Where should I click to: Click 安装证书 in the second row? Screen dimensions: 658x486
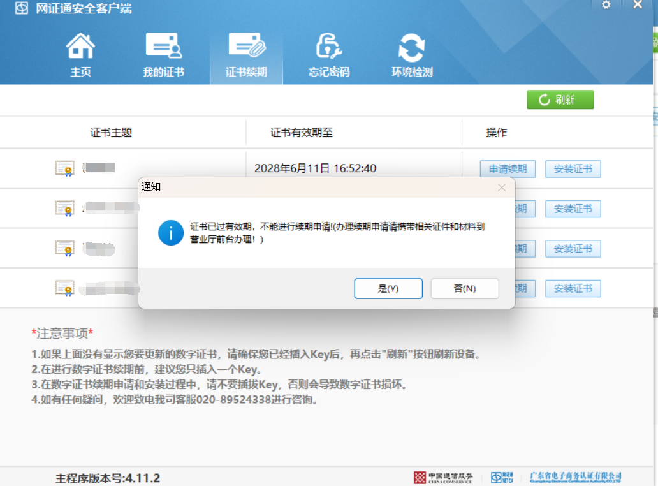[x=573, y=209]
